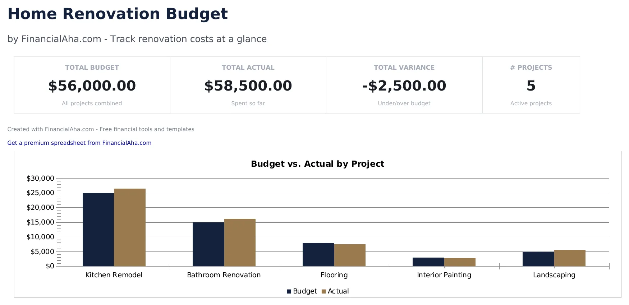
Task: Click the FinancialAha.com credit text
Action: click(101, 129)
